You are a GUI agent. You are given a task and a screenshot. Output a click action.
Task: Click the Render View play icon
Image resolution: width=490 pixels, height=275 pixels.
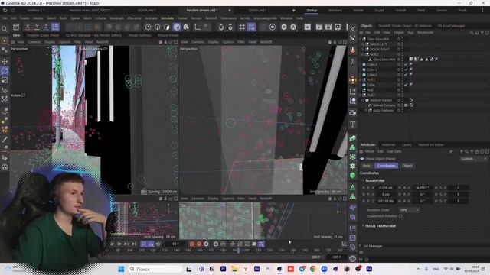[x=308, y=27]
